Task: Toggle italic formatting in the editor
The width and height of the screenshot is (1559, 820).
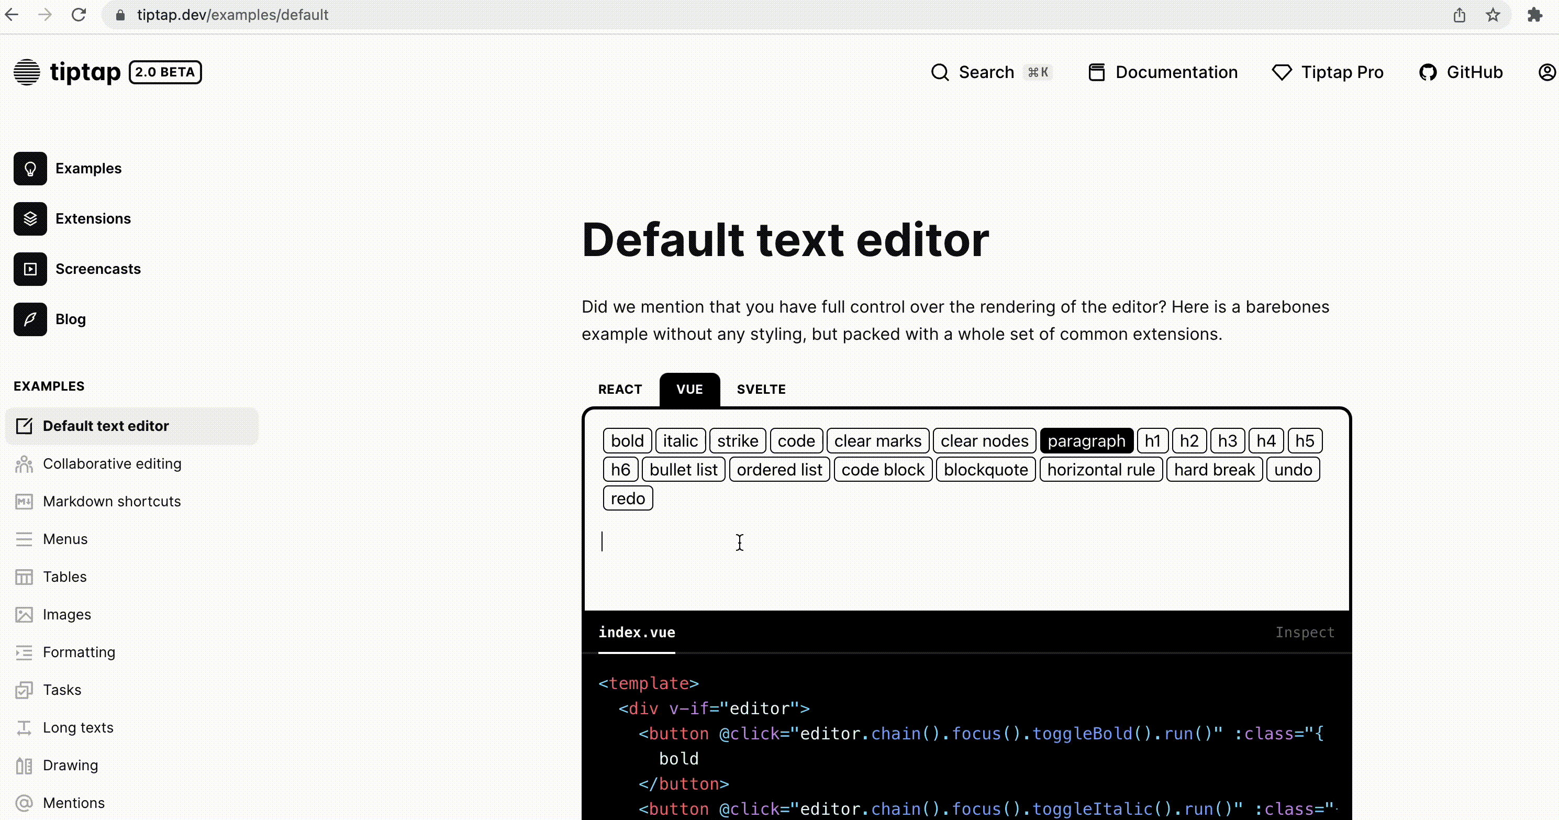Action: tap(680, 440)
